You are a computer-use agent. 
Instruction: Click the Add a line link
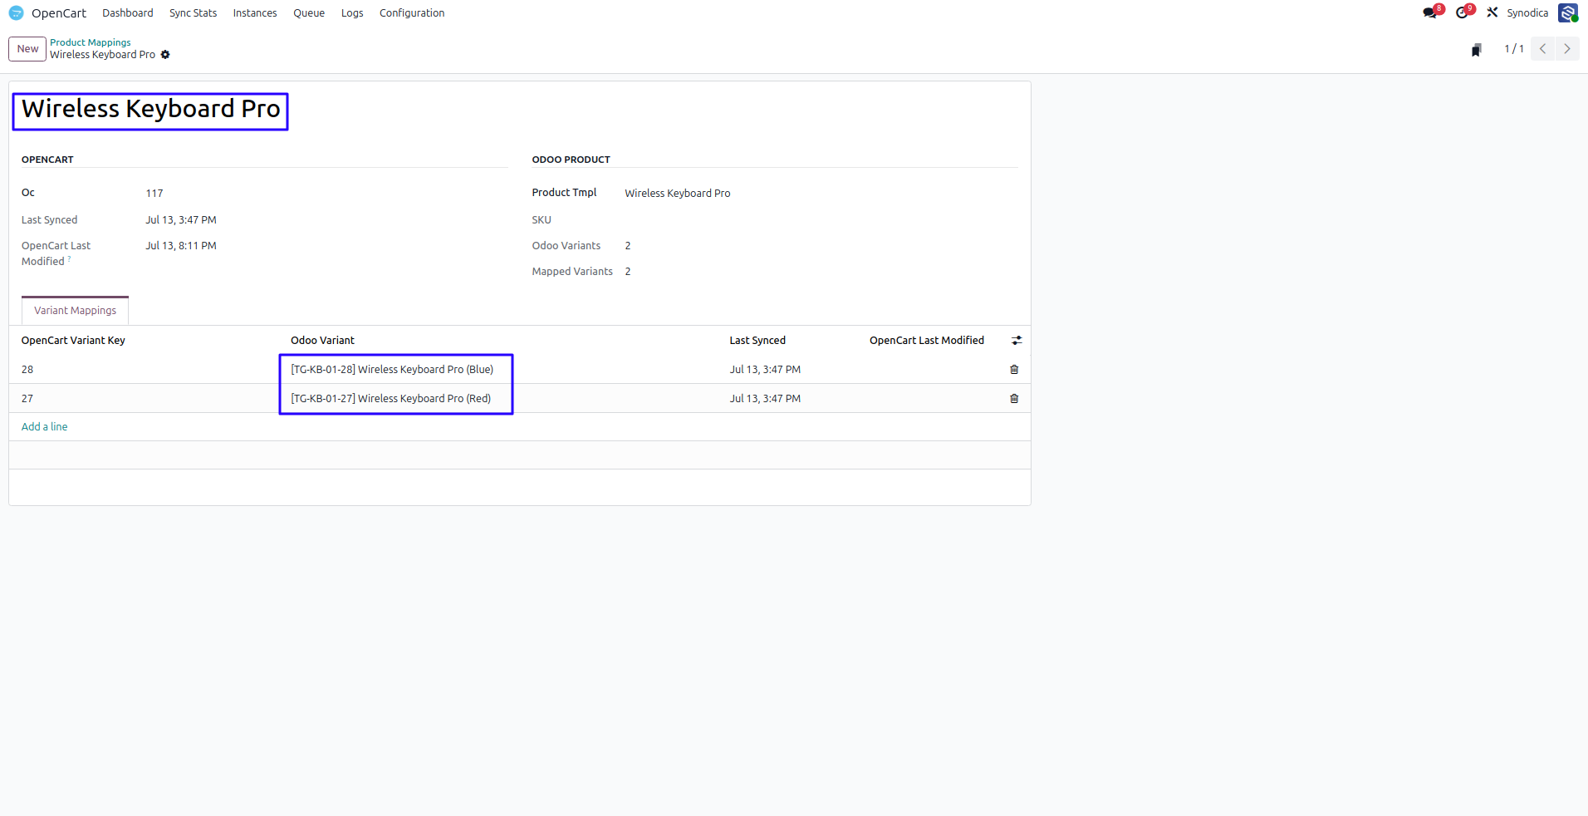pos(45,427)
